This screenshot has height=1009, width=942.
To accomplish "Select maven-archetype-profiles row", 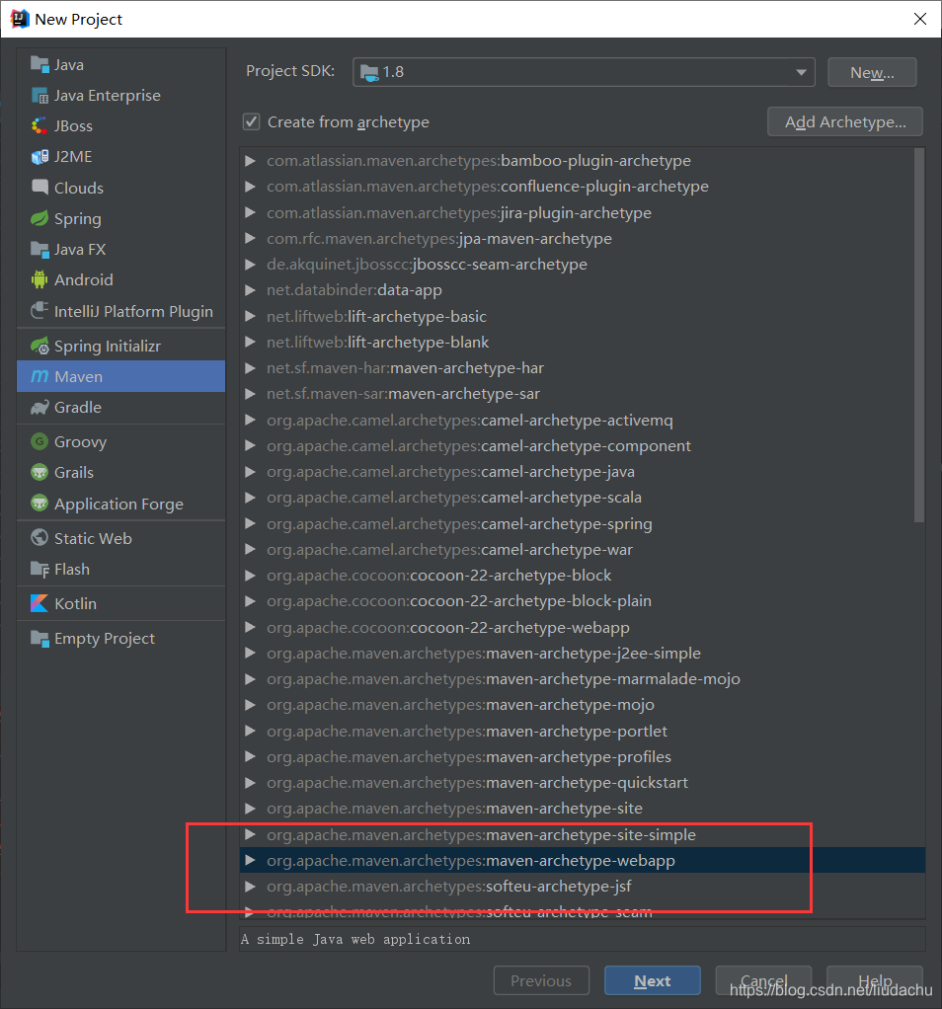I will (583, 756).
